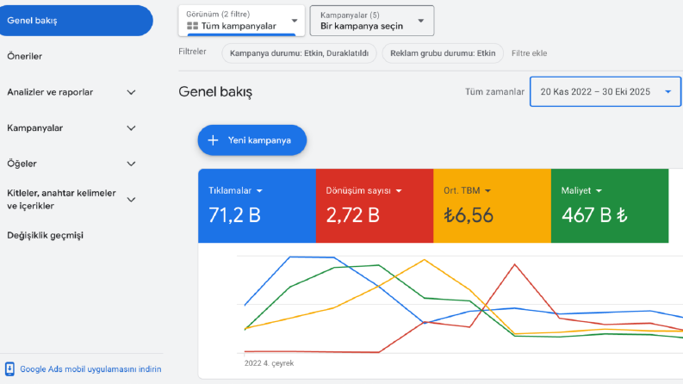Click the grid icon beside Tüm kampanyalar

click(x=193, y=26)
